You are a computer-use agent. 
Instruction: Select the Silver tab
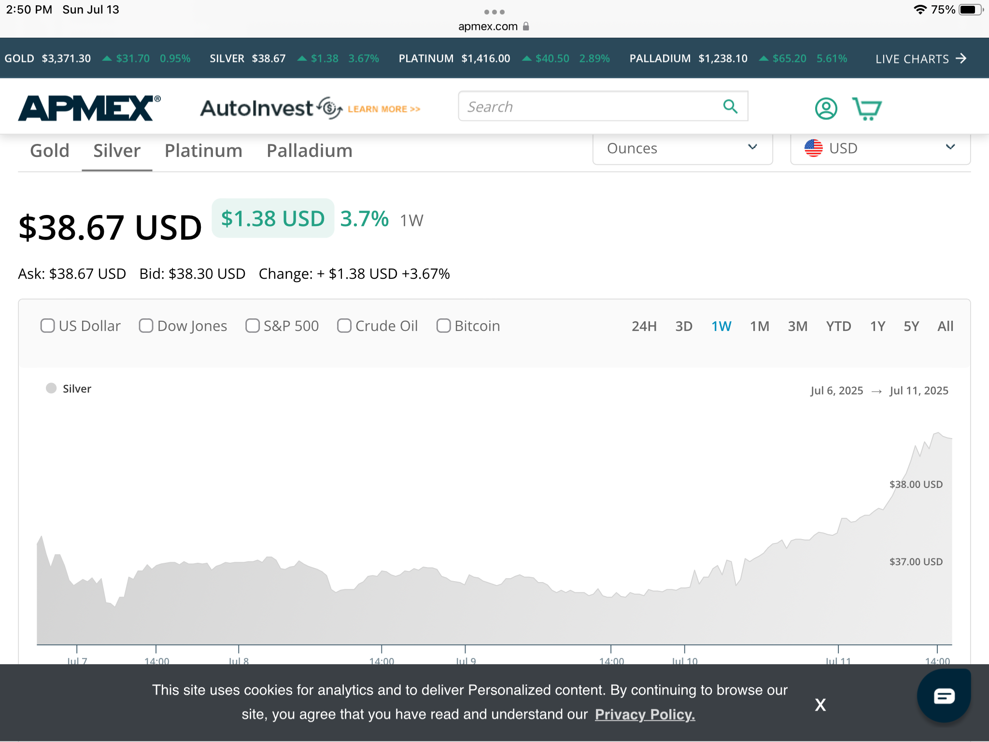tap(117, 151)
